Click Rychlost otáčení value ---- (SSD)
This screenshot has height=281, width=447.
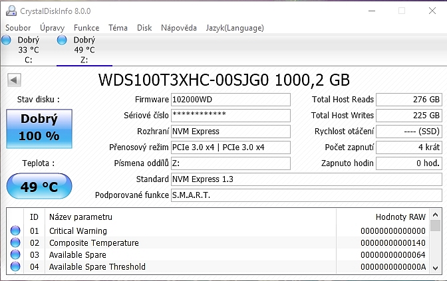coord(409,132)
